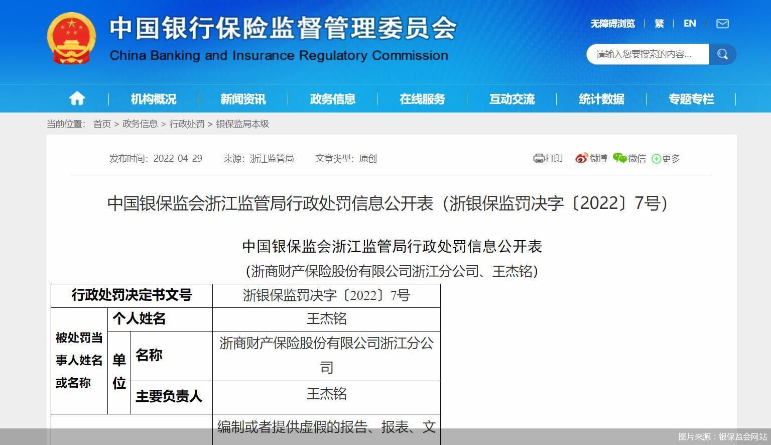Click the printer icon for 打印
The height and width of the screenshot is (445, 771).
539,159
